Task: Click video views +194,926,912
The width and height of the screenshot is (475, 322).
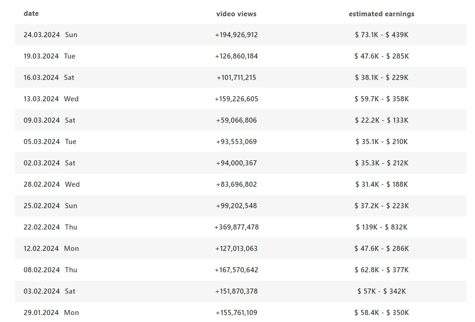Action: [x=236, y=35]
